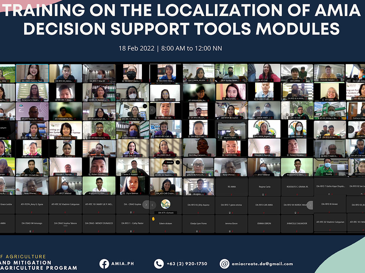Select the ATI-LDDC video tile
365x273 pixels.
[x=329, y=92]
